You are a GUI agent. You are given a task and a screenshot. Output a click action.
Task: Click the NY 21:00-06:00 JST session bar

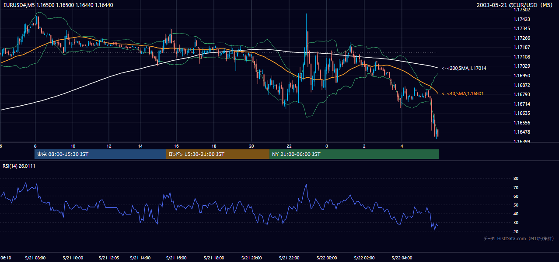click(354, 154)
